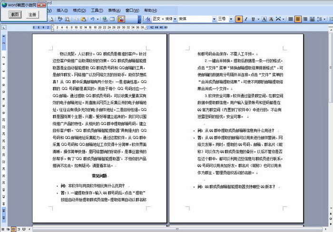Open the 插入(I) menu
The width and height of the screenshot is (333, 232).
coord(62,10)
